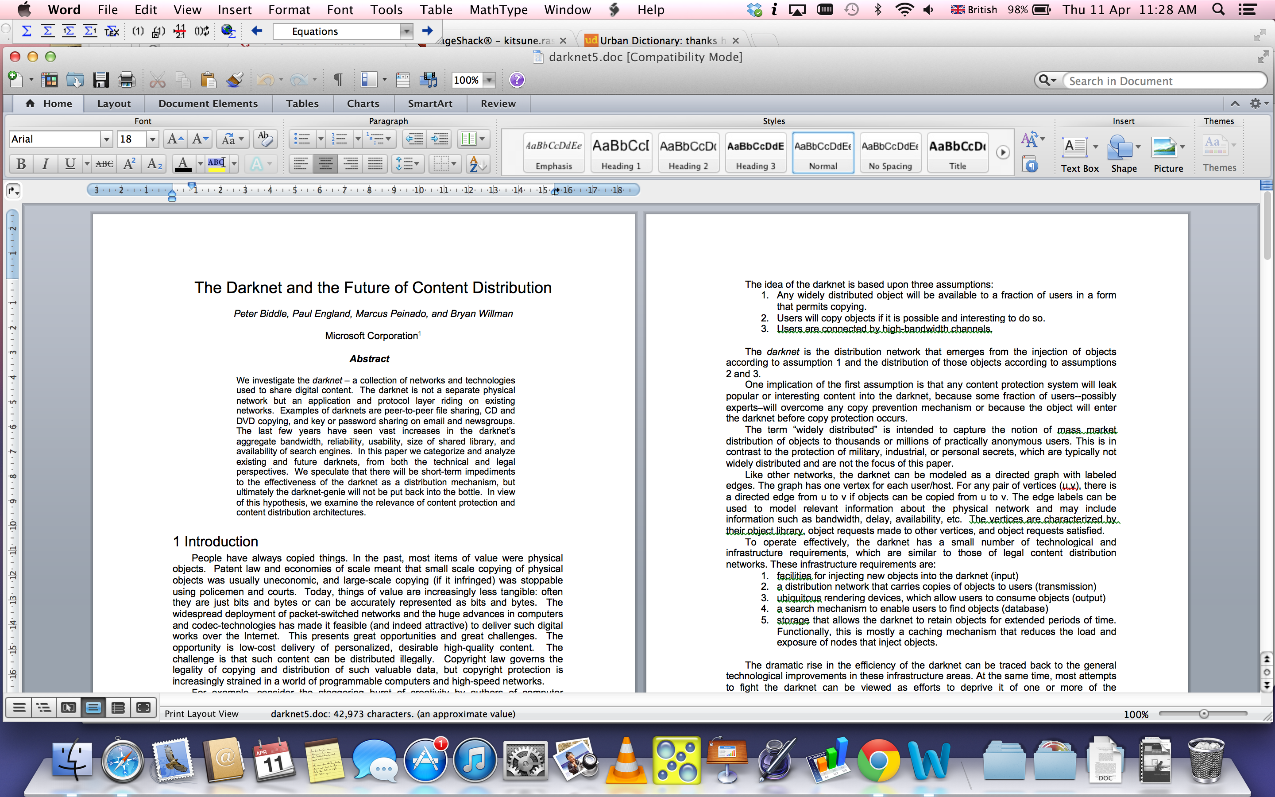Open the MathType menu
The width and height of the screenshot is (1275, 797).
[x=498, y=10]
